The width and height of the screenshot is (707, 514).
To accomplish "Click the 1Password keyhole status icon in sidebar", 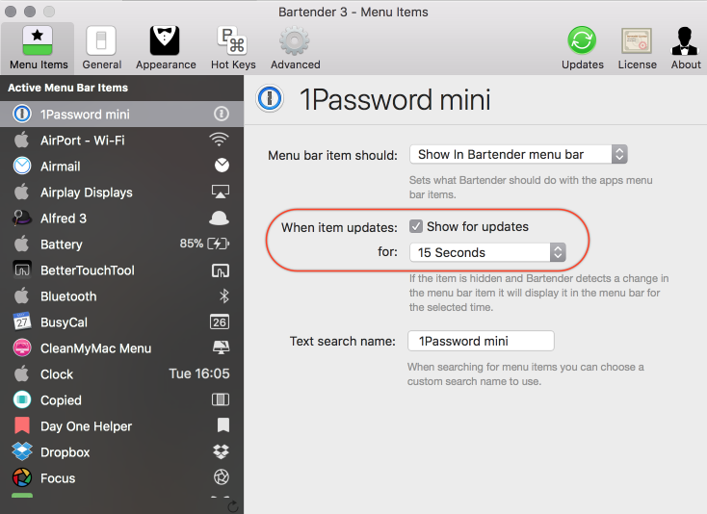I will click(222, 114).
